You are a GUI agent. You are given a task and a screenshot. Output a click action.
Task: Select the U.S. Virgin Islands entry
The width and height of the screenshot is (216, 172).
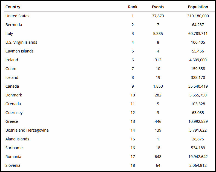(x=21, y=42)
